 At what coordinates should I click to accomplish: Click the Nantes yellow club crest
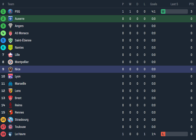coord(10,48)
